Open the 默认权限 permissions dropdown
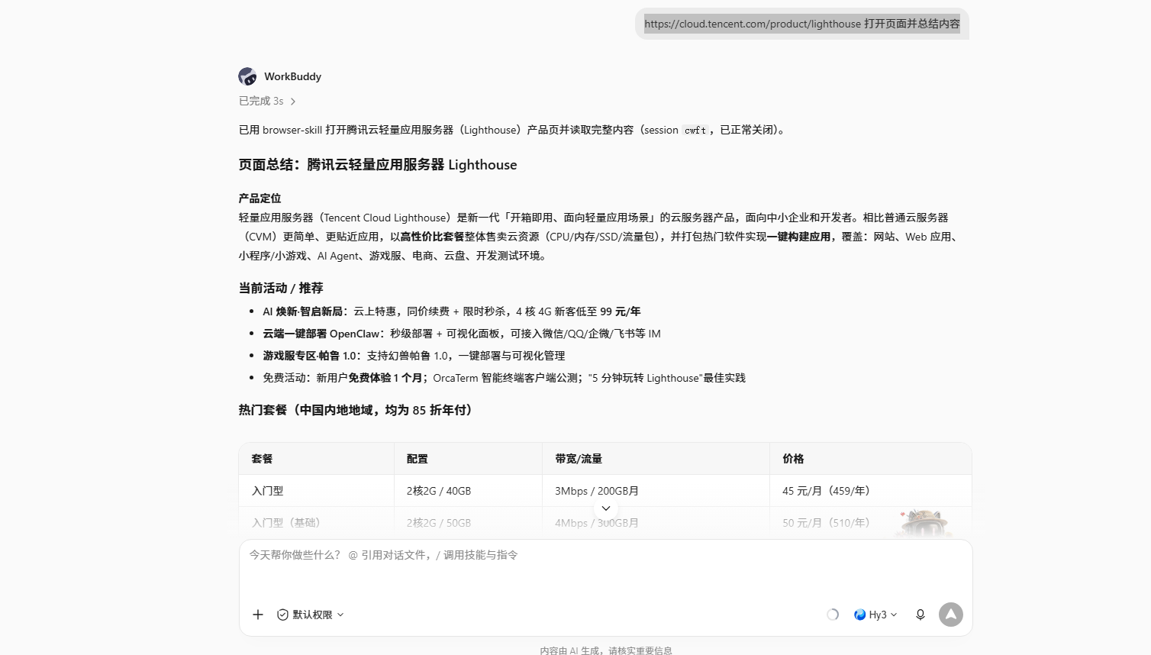Screen dimensions: 1151x655 pyautogui.click(x=311, y=615)
